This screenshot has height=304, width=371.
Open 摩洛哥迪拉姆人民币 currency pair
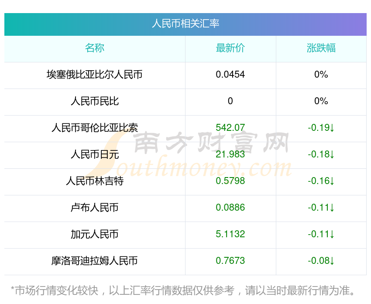coord(95,261)
